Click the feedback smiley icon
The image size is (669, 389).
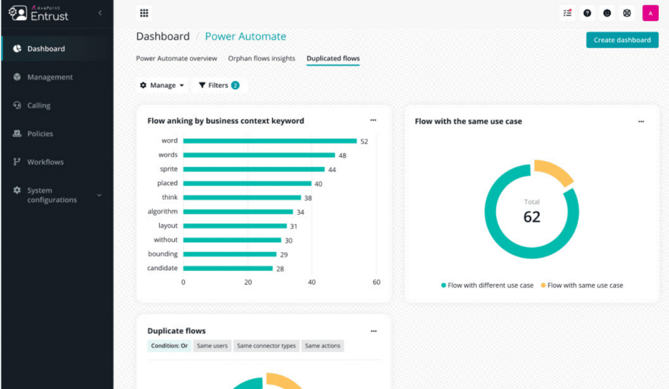coord(606,13)
